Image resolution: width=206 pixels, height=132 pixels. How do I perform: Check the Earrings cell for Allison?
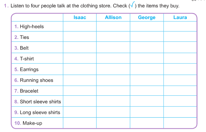click(x=113, y=69)
